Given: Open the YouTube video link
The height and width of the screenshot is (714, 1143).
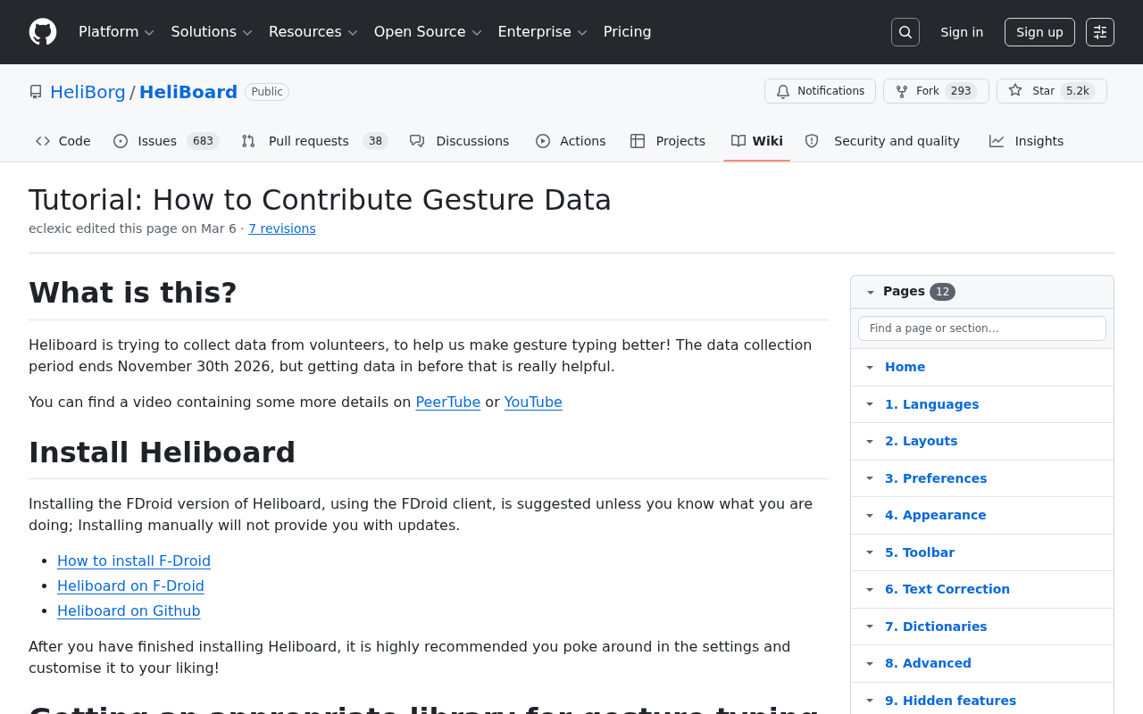Looking at the screenshot, I should point(533,403).
